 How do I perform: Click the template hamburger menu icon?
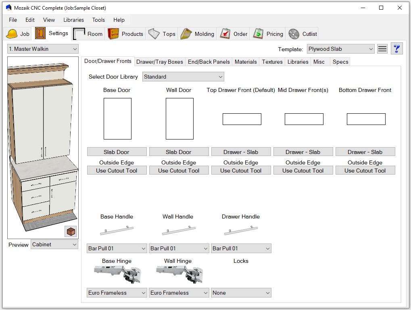[x=382, y=49]
